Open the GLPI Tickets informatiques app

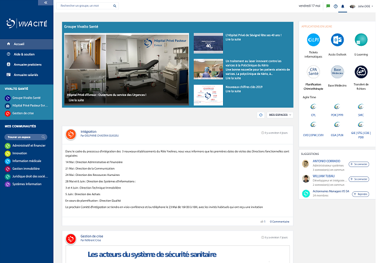313,40
